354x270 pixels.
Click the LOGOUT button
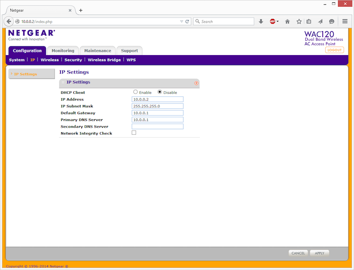(x=334, y=50)
